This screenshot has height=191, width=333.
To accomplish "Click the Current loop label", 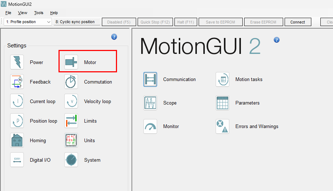I will (x=43, y=101).
